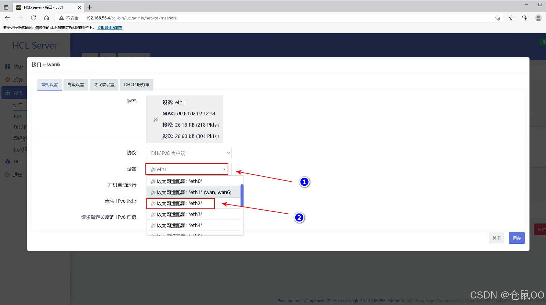This screenshot has width=546, height=305.
Task: Switch to the 高级设置 tab
Action: [x=75, y=85]
